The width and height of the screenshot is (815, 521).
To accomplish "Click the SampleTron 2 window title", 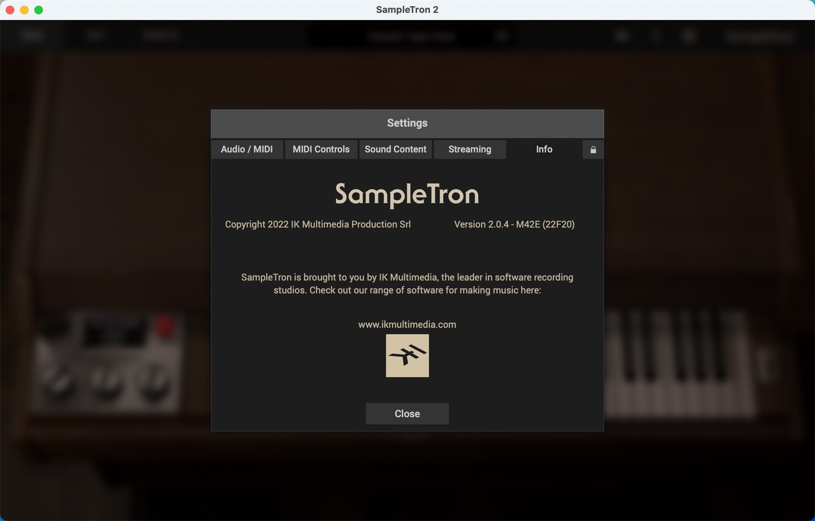I will pos(407,10).
